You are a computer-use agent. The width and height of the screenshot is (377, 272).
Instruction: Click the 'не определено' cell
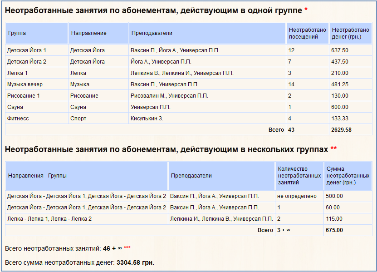(x=294, y=196)
